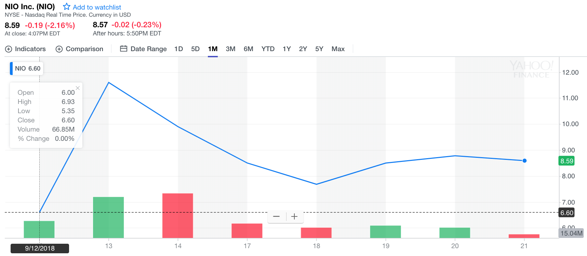The height and width of the screenshot is (256, 587).
Task: Switch to the 1Y range
Action: (x=286, y=49)
